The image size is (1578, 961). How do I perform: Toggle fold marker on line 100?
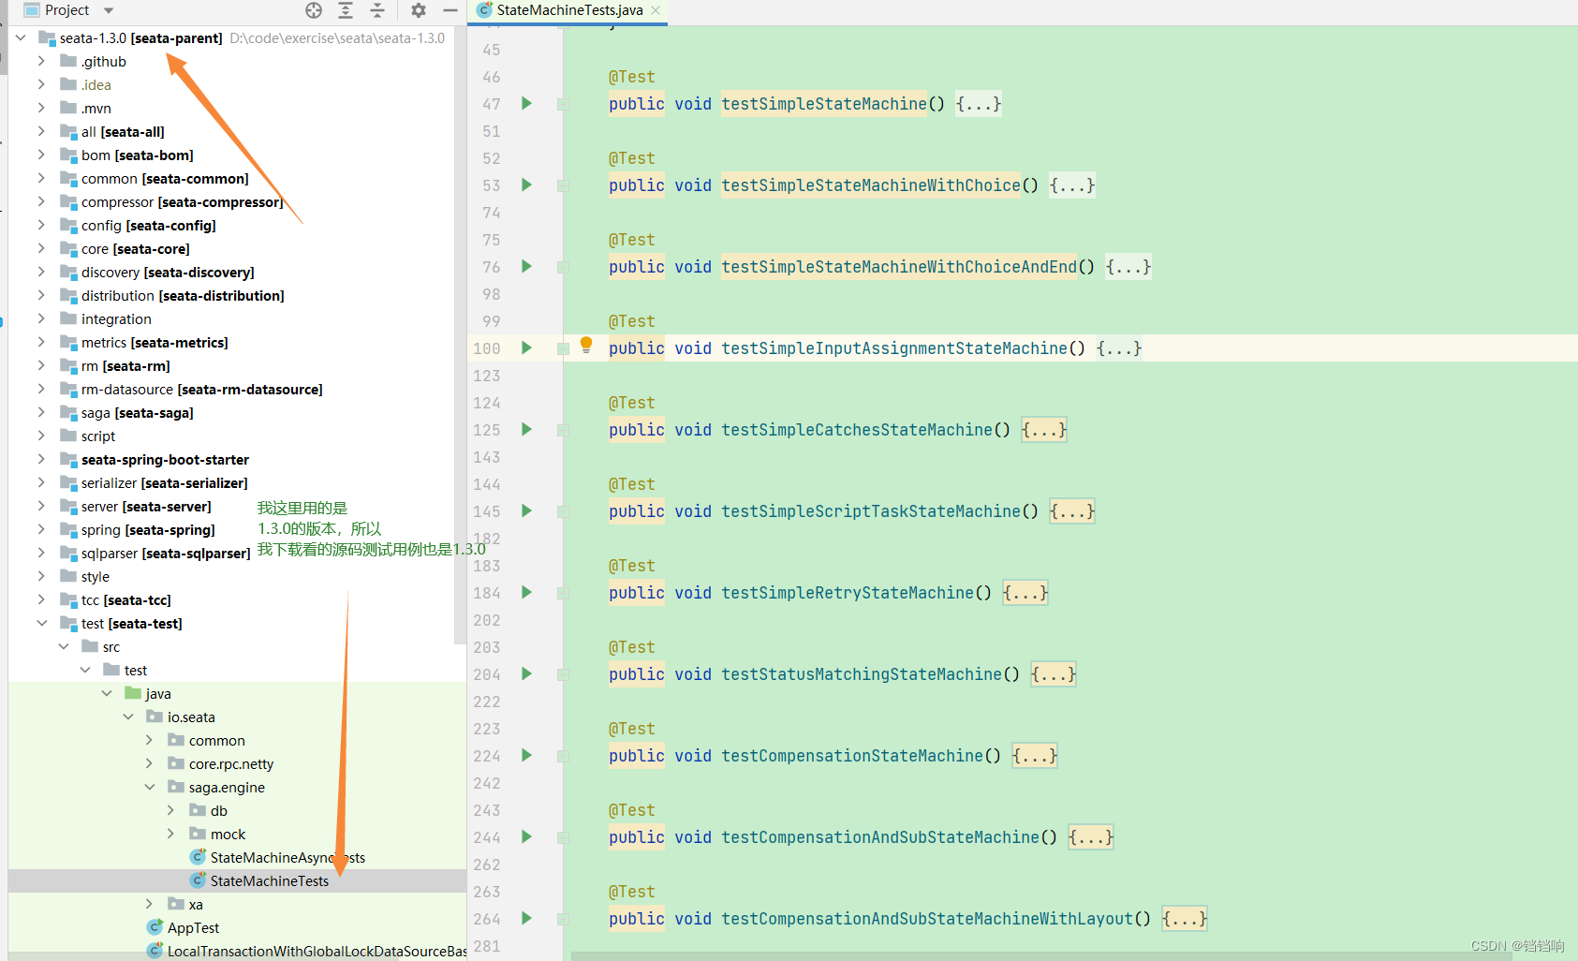coord(563,348)
